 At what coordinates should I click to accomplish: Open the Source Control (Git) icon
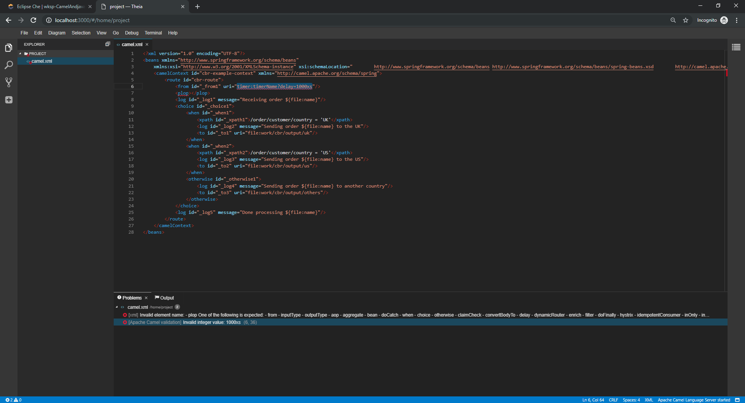(8, 82)
